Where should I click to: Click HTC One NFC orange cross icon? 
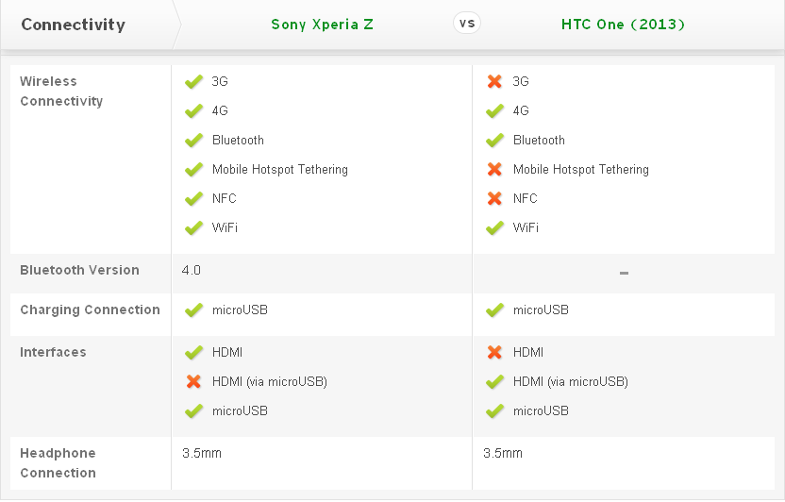click(494, 199)
